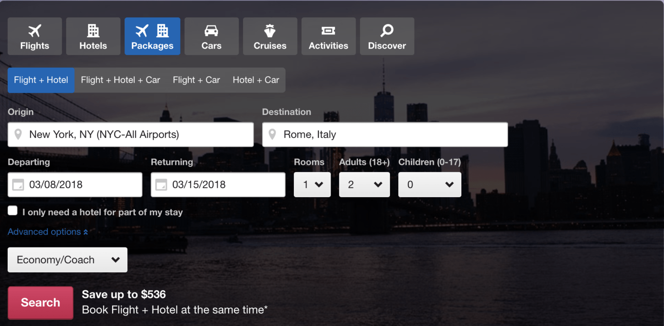Screen dimensions: 664x326
Task: Click the Hotels building icon
Action: pyautogui.click(x=93, y=30)
